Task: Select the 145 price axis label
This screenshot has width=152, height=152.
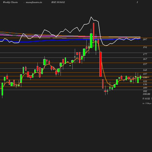Action: click(x=145, y=70)
